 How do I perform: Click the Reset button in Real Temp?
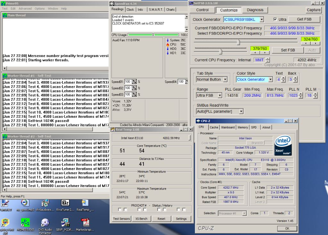(161, 219)
